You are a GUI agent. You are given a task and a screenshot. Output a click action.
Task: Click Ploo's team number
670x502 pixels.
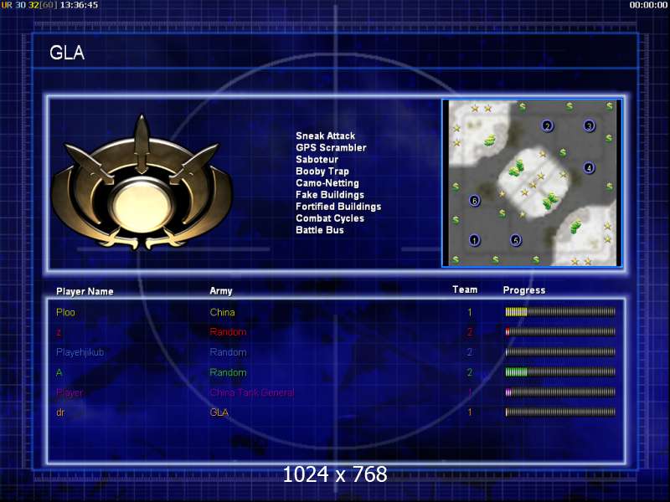(470, 312)
